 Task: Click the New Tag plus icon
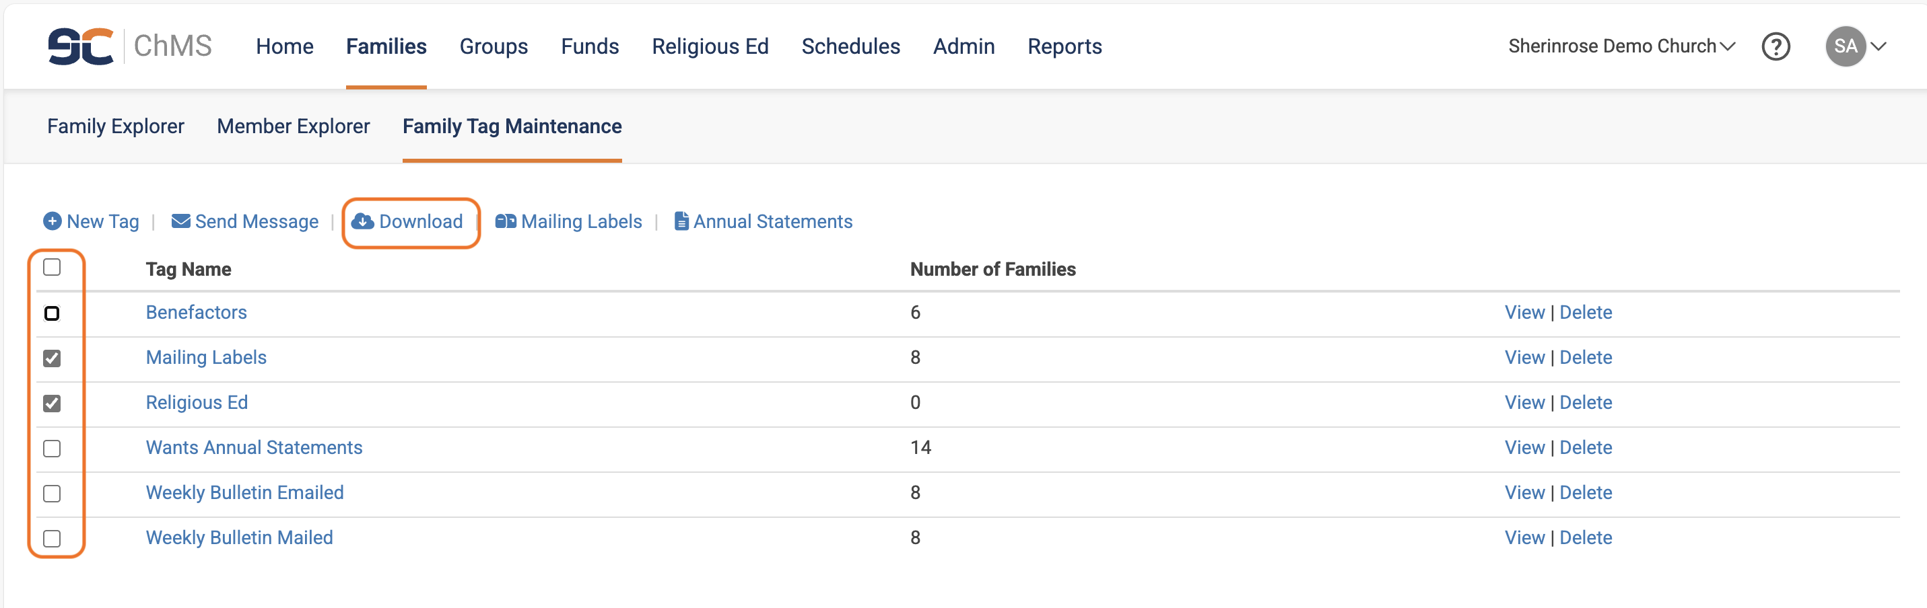pyautogui.click(x=53, y=221)
